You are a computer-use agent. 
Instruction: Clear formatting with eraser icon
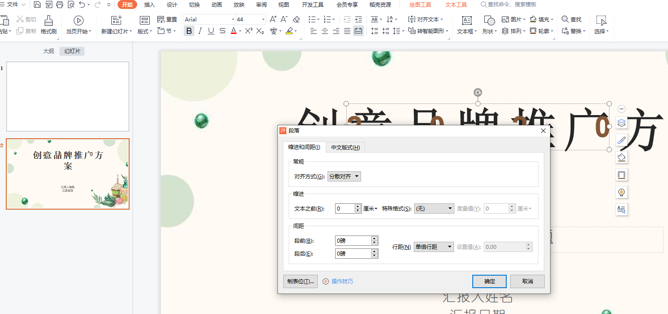tap(296, 19)
